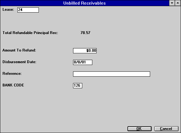181x133 pixels.
Task: Cancel the Unbilled Receivables dialog
Action: (166, 129)
